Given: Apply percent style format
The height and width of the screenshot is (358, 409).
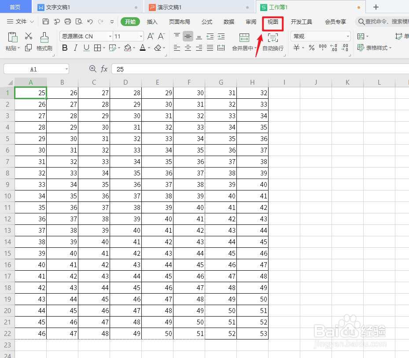Looking at the screenshot, I should click(311, 48).
